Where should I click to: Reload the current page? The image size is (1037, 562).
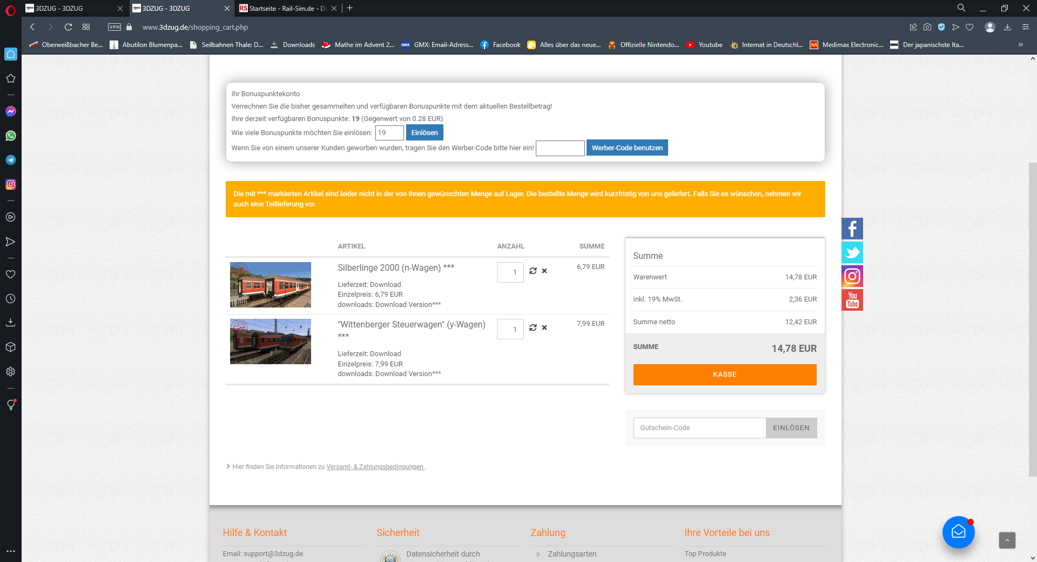pos(68,27)
